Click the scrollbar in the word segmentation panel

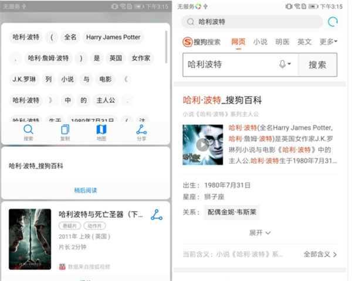pyautogui.click(x=166, y=47)
